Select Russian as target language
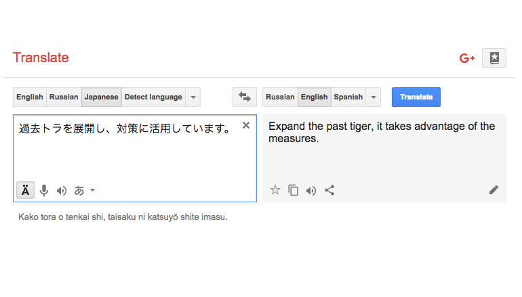The image size is (522, 297). 280,97
